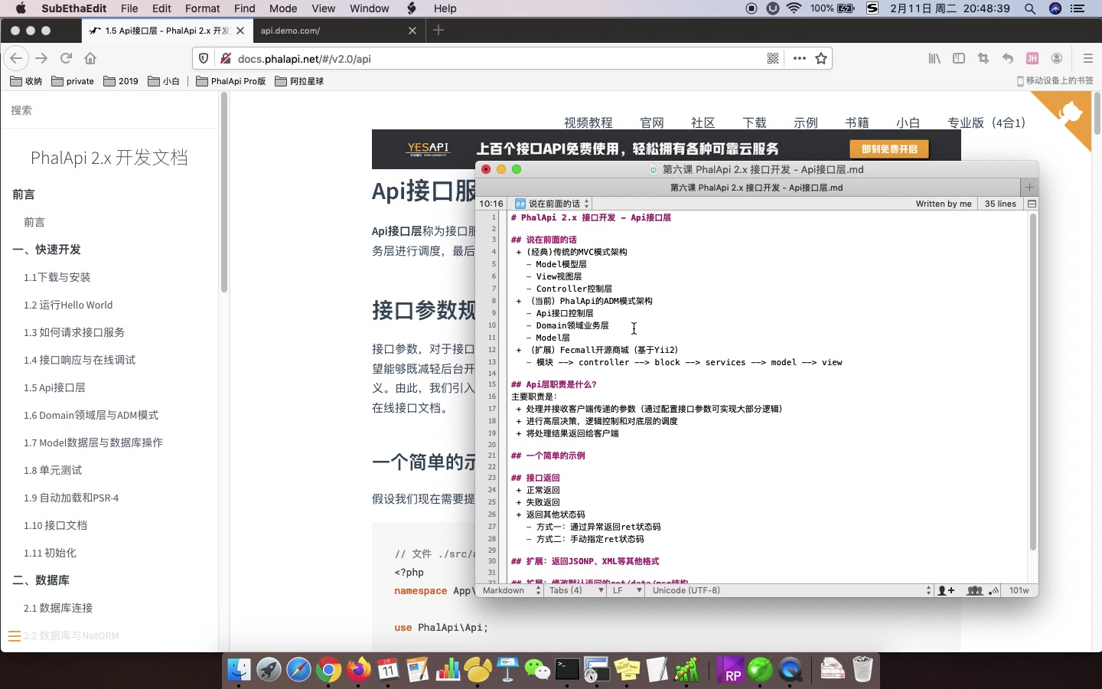
Task: Click the sidebar toggle hamburger icon
Action: (14, 636)
